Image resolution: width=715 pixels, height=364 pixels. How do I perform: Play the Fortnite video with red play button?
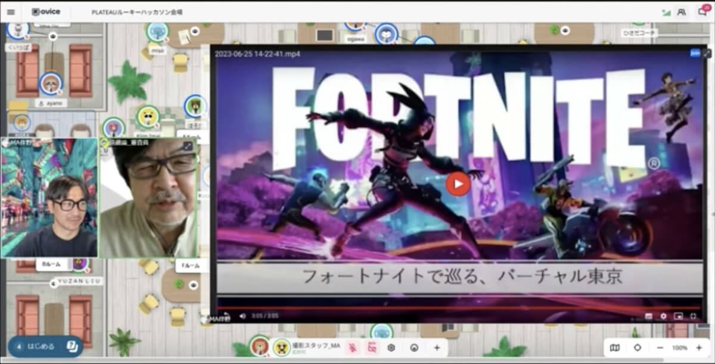(458, 183)
